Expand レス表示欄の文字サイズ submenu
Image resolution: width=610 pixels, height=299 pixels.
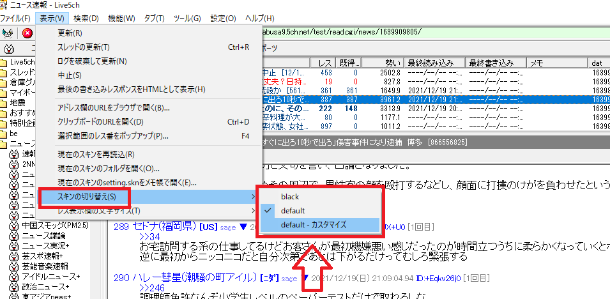(149, 211)
